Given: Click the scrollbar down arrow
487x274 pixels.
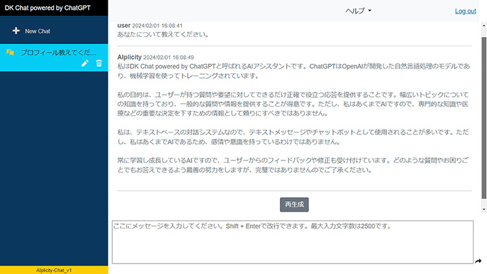Looking at the screenshot, I should click(482, 209).
